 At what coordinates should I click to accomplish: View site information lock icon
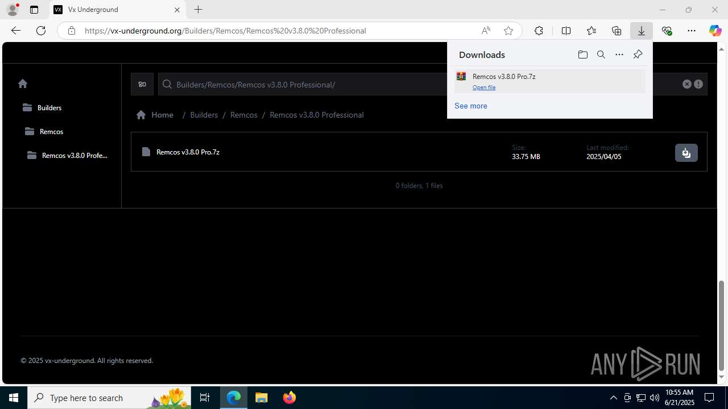coord(71,31)
